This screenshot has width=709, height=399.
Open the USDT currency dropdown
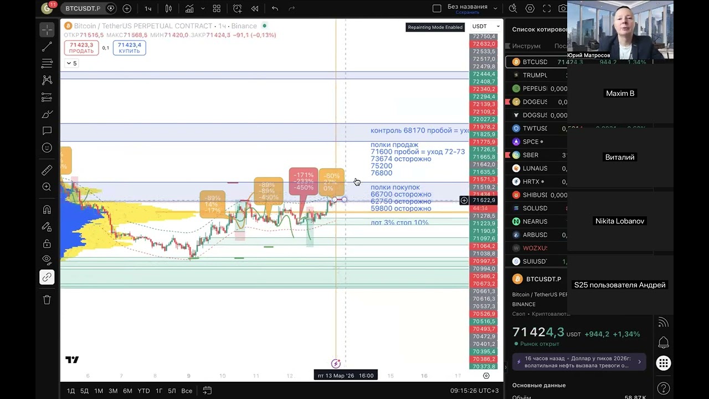pyautogui.click(x=486, y=26)
